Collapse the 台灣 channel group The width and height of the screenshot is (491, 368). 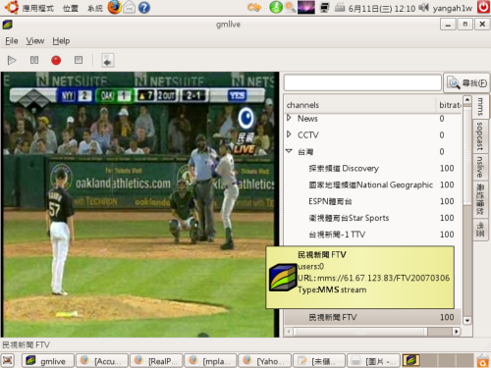[289, 151]
